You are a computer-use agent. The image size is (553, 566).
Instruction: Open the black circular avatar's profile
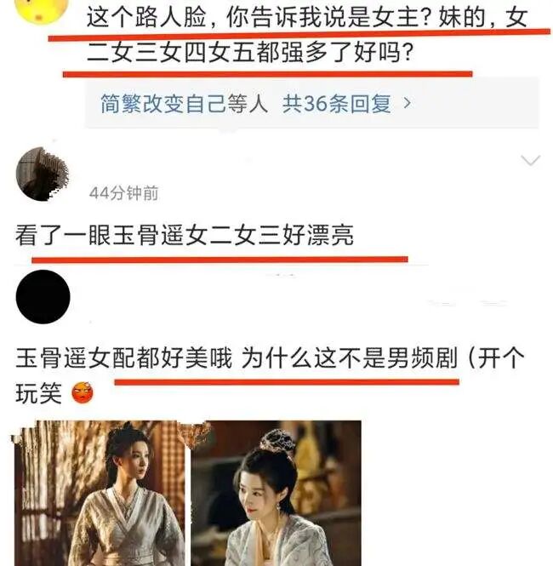[43, 297]
